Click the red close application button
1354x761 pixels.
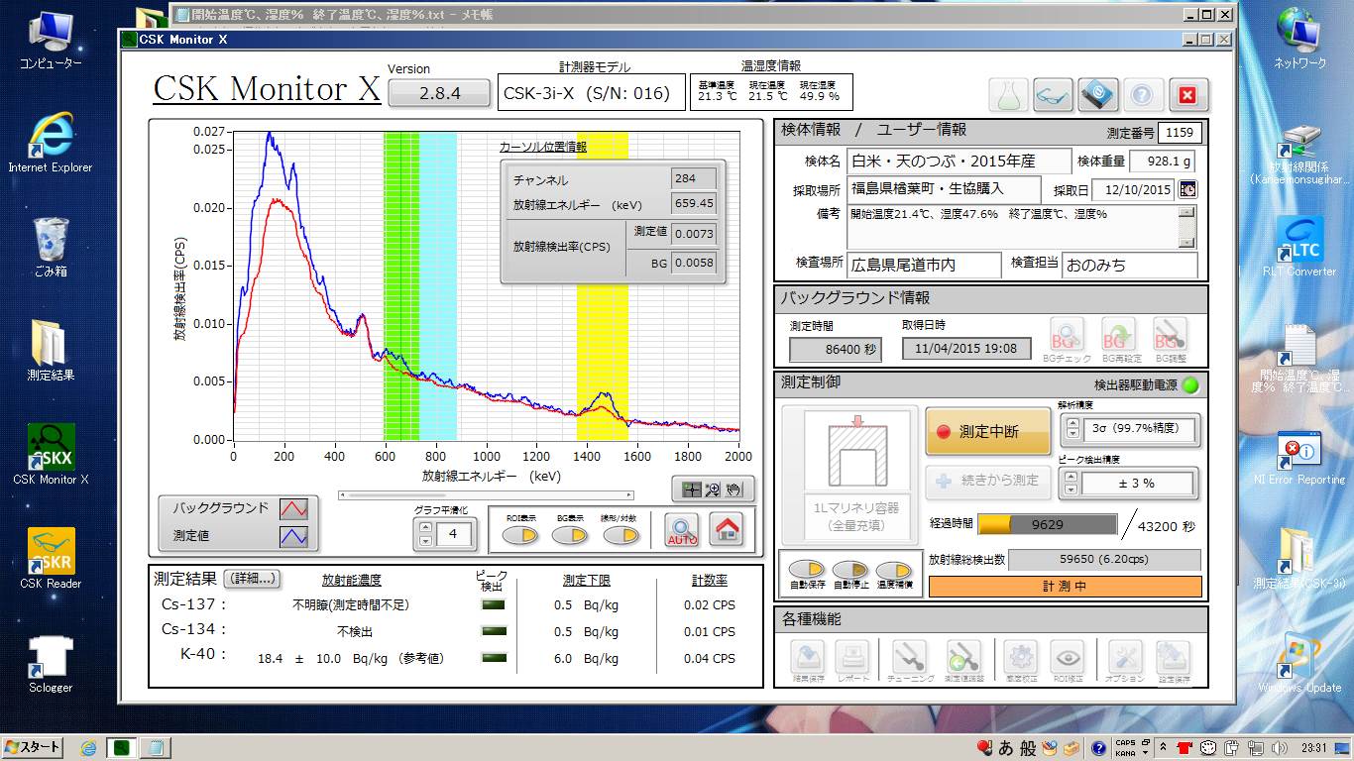click(x=1188, y=95)
